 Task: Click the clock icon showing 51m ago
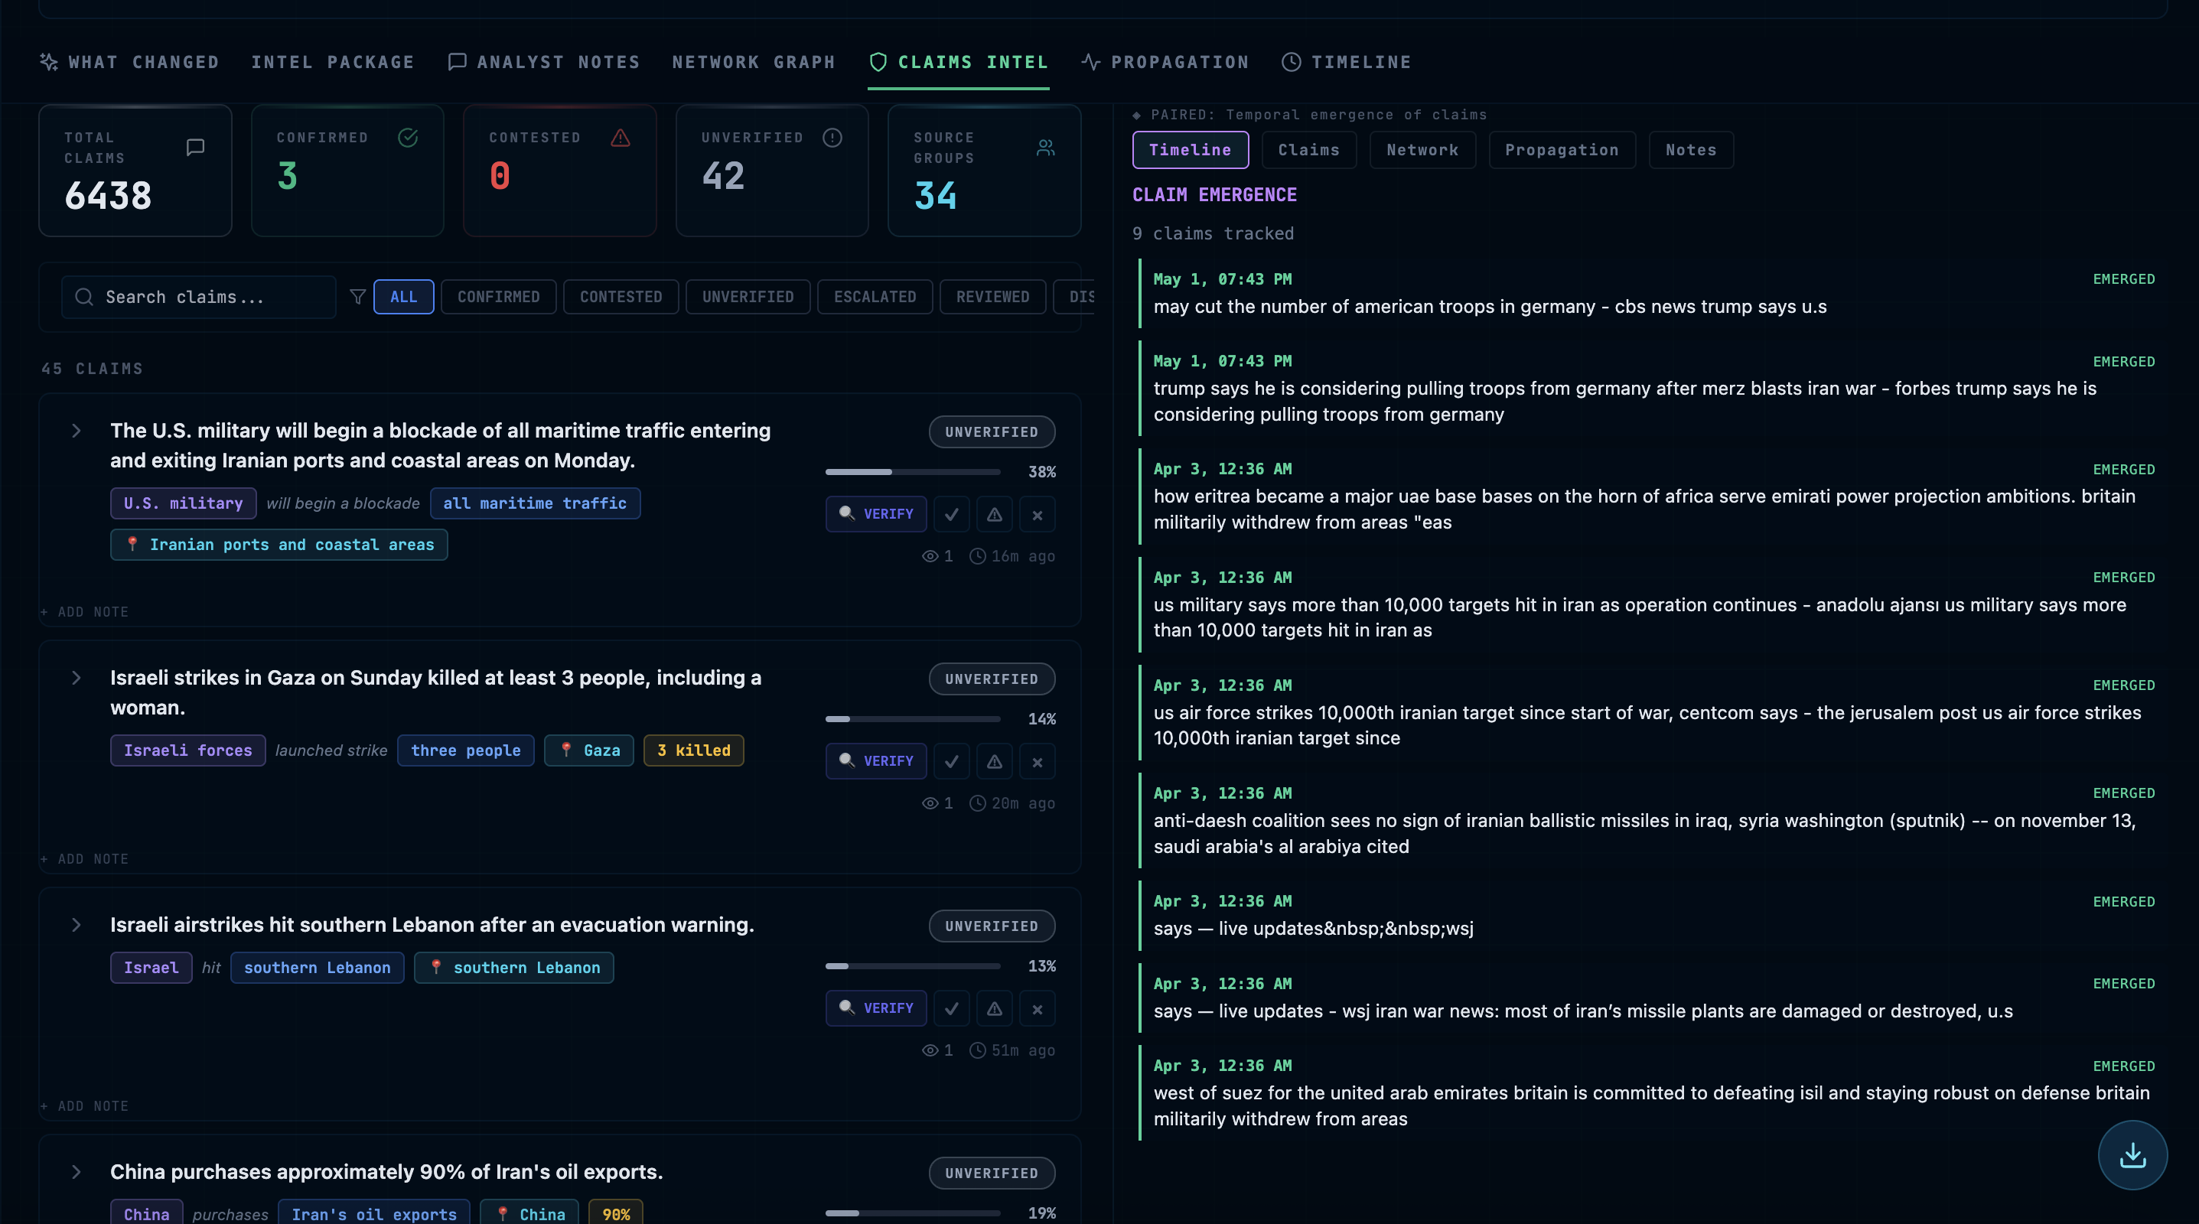[x=977, y=1051]
